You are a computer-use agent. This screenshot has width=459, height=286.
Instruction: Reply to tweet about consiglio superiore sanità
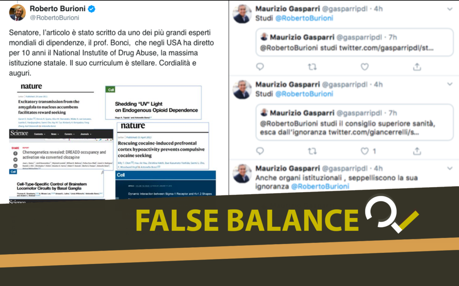(x=260, y=151)
